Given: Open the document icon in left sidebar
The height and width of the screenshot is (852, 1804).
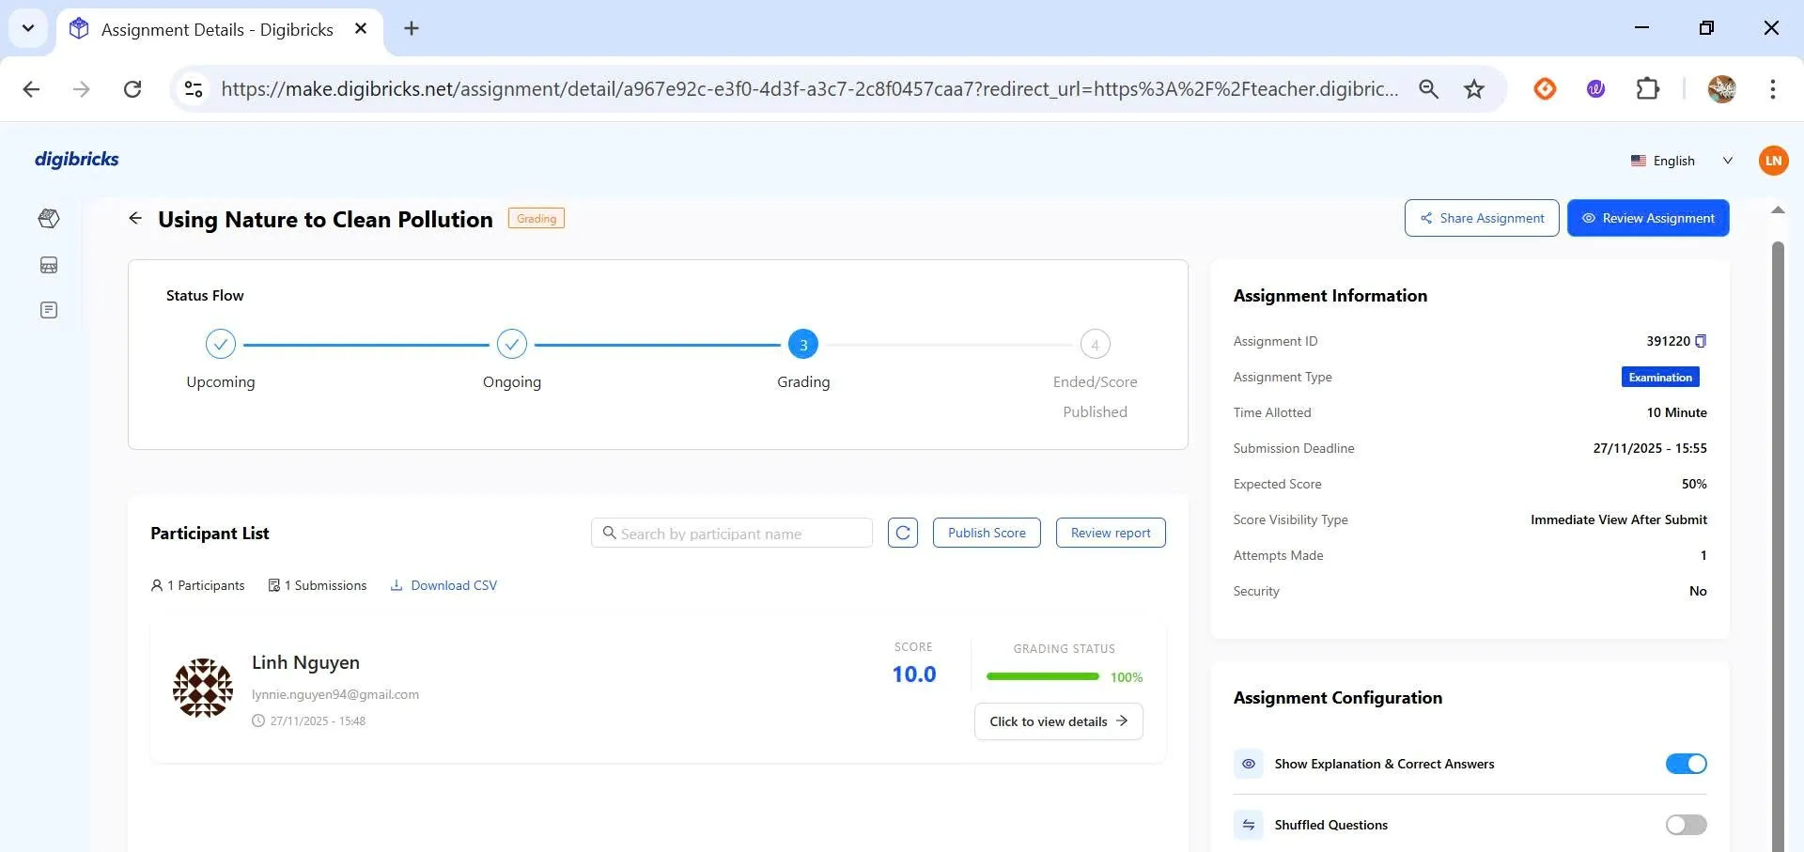Looking at the screenshot, I should tap(49, 310).
